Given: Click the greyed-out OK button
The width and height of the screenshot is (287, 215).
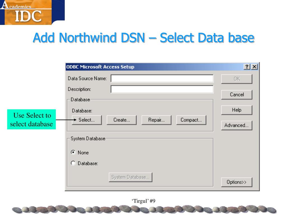Looking at the screenshot, I should coord(237,79).
